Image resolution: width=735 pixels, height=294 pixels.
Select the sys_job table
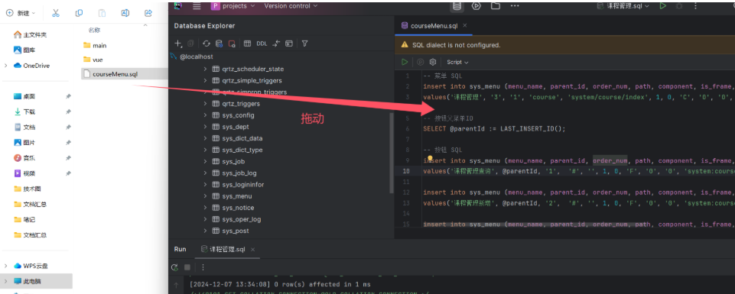233,162
